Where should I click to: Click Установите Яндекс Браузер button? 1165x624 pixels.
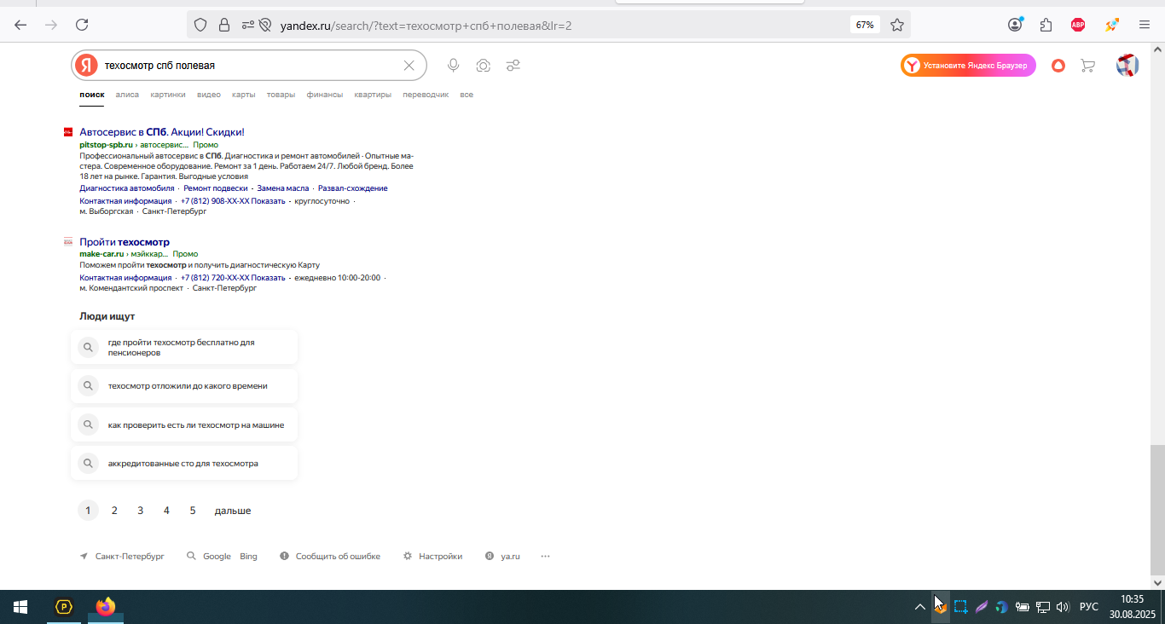(x=968, y=66)
